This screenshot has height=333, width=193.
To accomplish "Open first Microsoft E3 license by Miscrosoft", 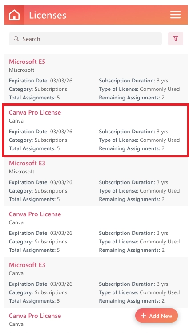I will 27,163.
